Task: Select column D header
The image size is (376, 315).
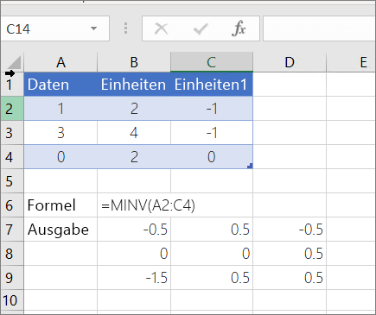Action: tap(290, 62)
